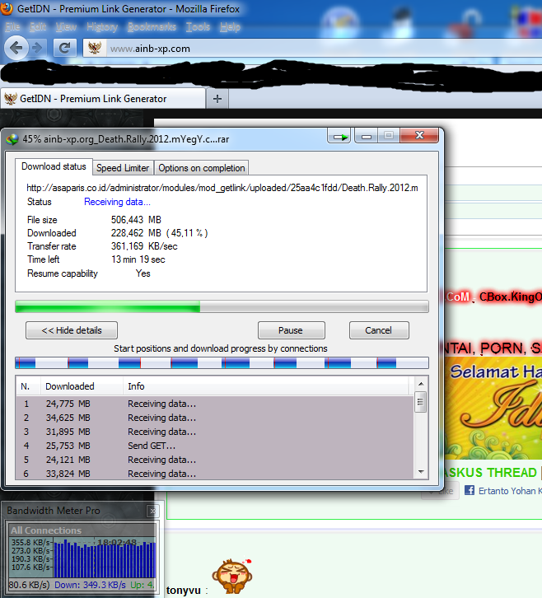542x598 pixels.
Task: Click the Down: 349.3 KB/s readout
Action: pyautogui.click(x=90, y=585)
